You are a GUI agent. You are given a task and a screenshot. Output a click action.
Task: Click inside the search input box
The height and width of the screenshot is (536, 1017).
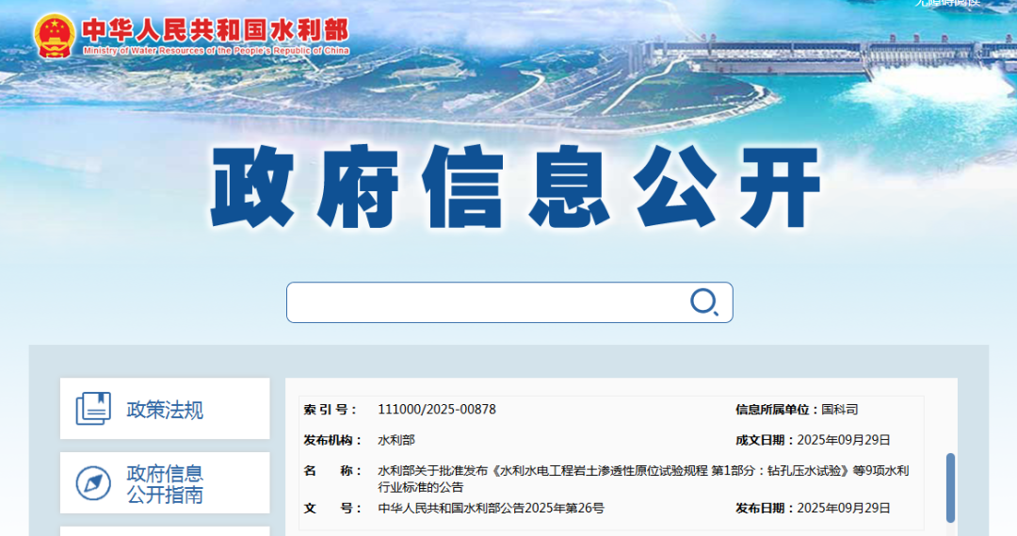[485, 302]
